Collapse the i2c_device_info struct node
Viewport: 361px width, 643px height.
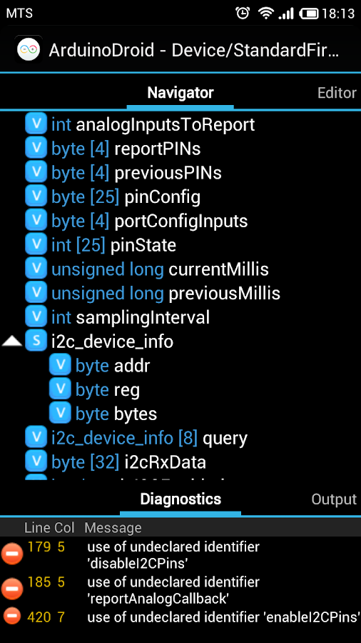[12, 342]
